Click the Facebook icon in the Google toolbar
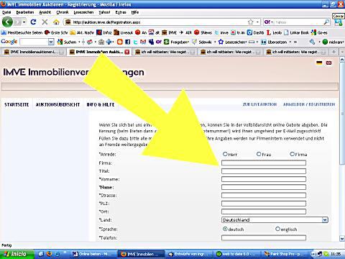Screen dimensions: 345x259 coord(128,42)
